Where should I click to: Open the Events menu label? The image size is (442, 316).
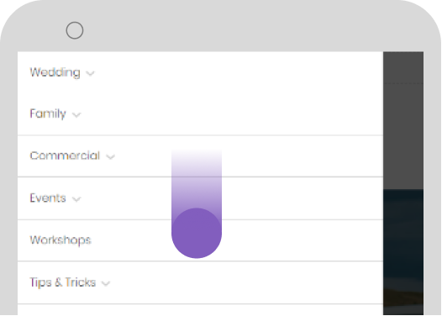48,197
